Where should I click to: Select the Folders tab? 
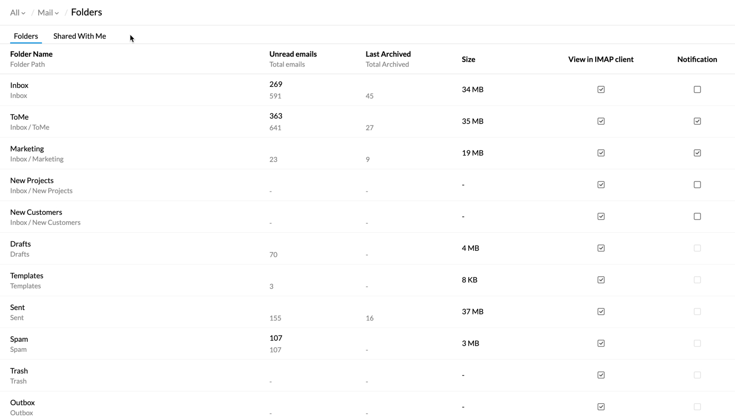pyautogui.click(x=26, y=36)
